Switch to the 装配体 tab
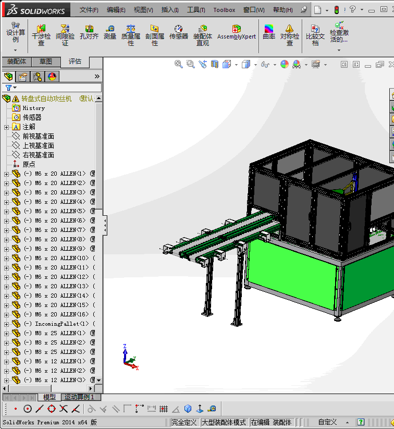Screen dimensions: 394x429 tap(17, 62)
